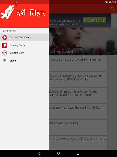Tap the Android recent apps button
Image resolution: width=117 pixels, height=157 pixels.
point(78,153)
